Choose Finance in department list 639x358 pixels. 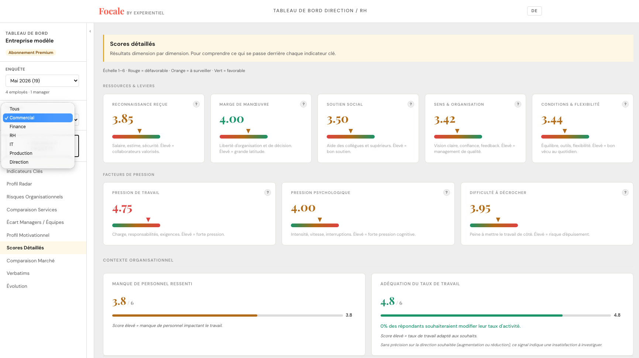(38, 127)
